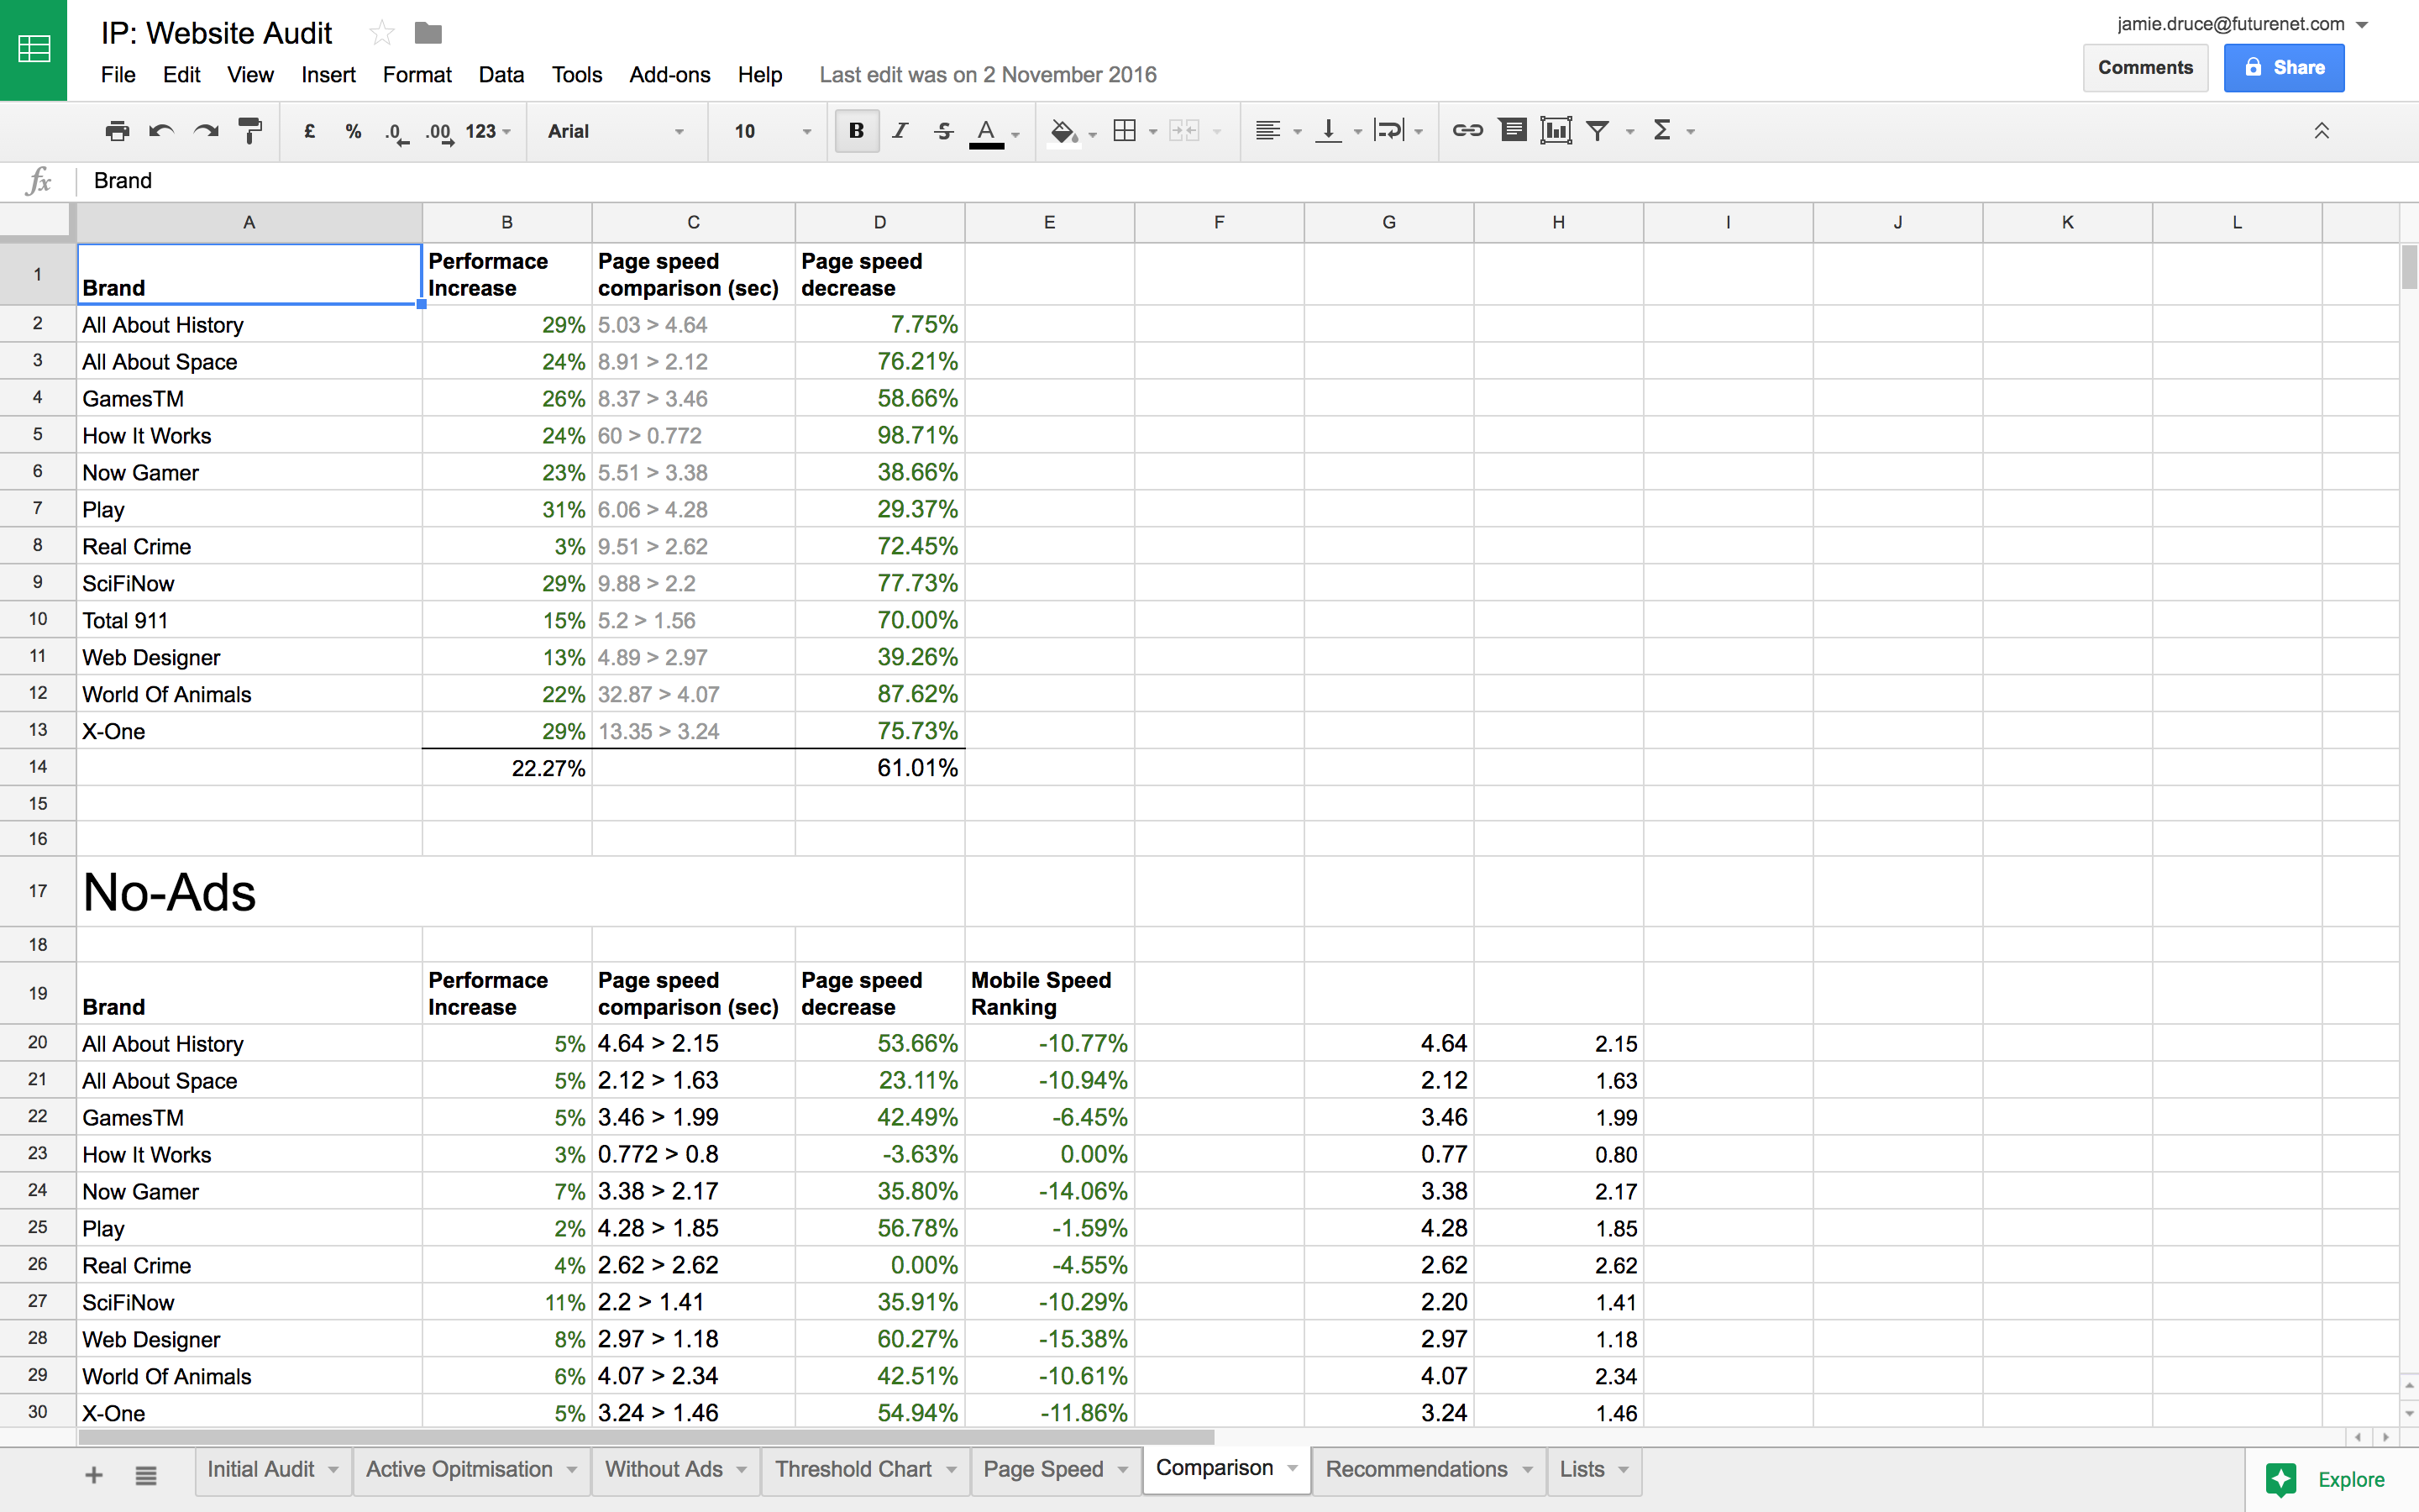Expand Lists tab dropdown arrow
Image resolution: width=2419 pixels, height=1512 pixels.
[1624, 1469]
